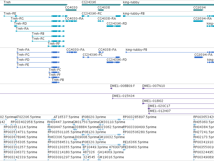Select clone DME1-018I02
214x161 pixels.
point(178,103)
